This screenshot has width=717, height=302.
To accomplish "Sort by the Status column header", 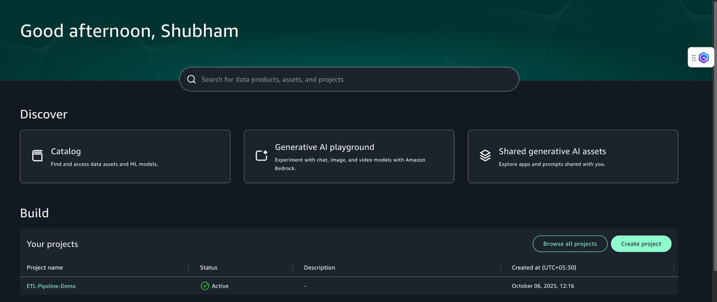I will tap(208, 267).
